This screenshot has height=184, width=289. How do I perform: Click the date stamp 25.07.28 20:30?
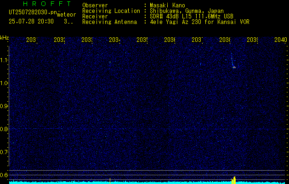point(31,22)
